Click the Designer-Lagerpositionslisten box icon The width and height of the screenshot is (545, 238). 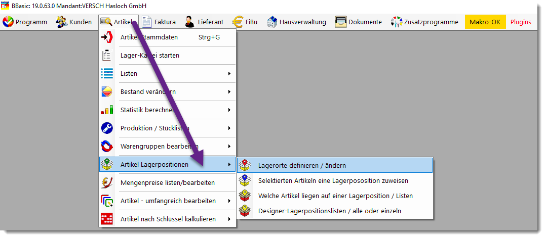245,211
